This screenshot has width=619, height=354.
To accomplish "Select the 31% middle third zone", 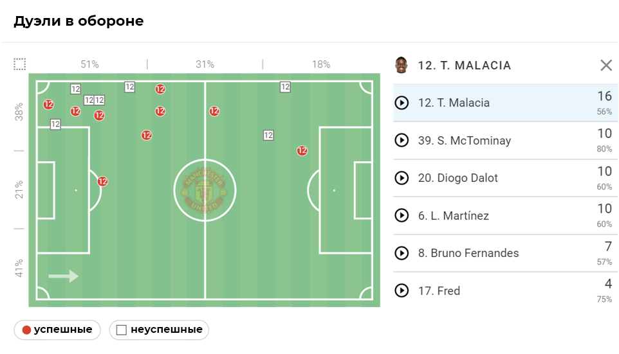I will pos(205,64).
